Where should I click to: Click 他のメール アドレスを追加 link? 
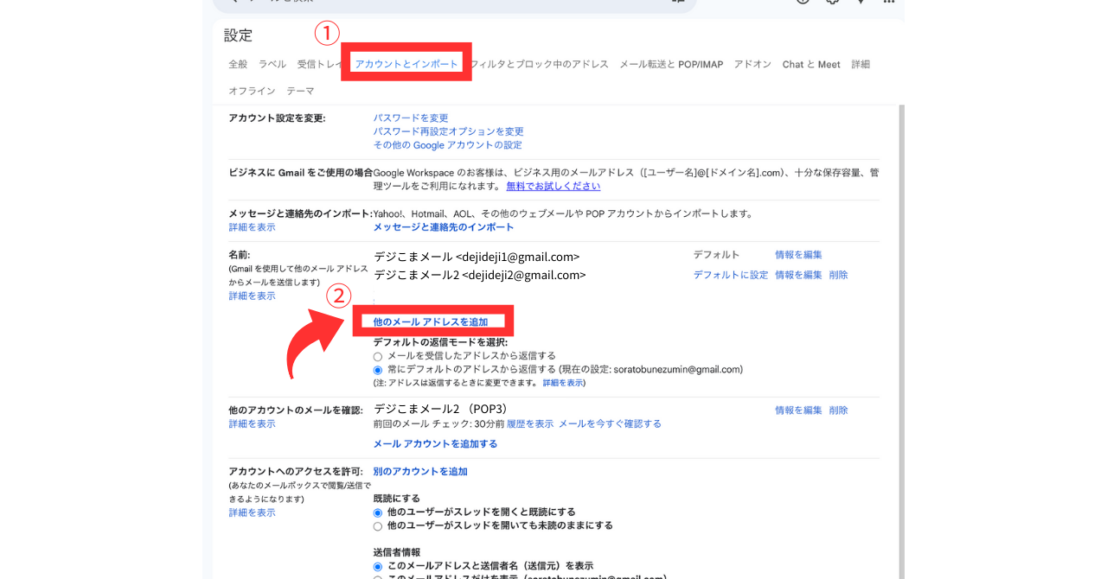coord(431,322)
